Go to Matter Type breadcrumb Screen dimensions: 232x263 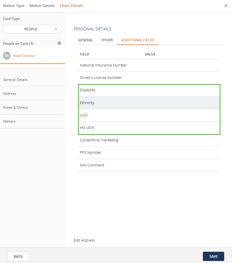click(x=14, y=6)
